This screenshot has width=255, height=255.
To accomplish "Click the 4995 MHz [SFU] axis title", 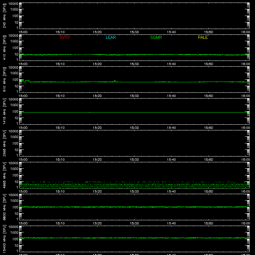I will (x=4, y=175).
